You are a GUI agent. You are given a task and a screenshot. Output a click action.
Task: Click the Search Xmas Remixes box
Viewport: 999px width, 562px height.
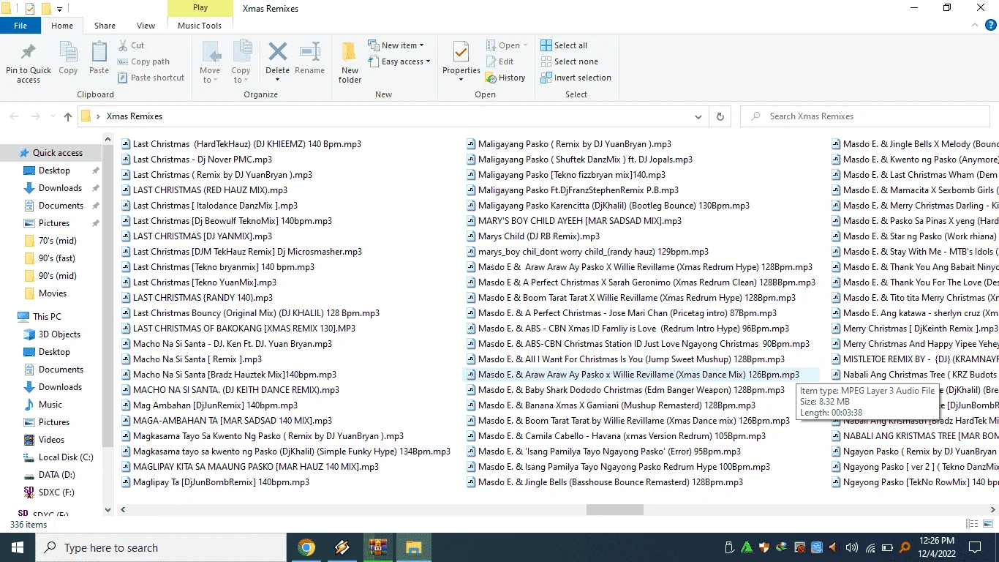pyautogui.click(x=866, y=116)
